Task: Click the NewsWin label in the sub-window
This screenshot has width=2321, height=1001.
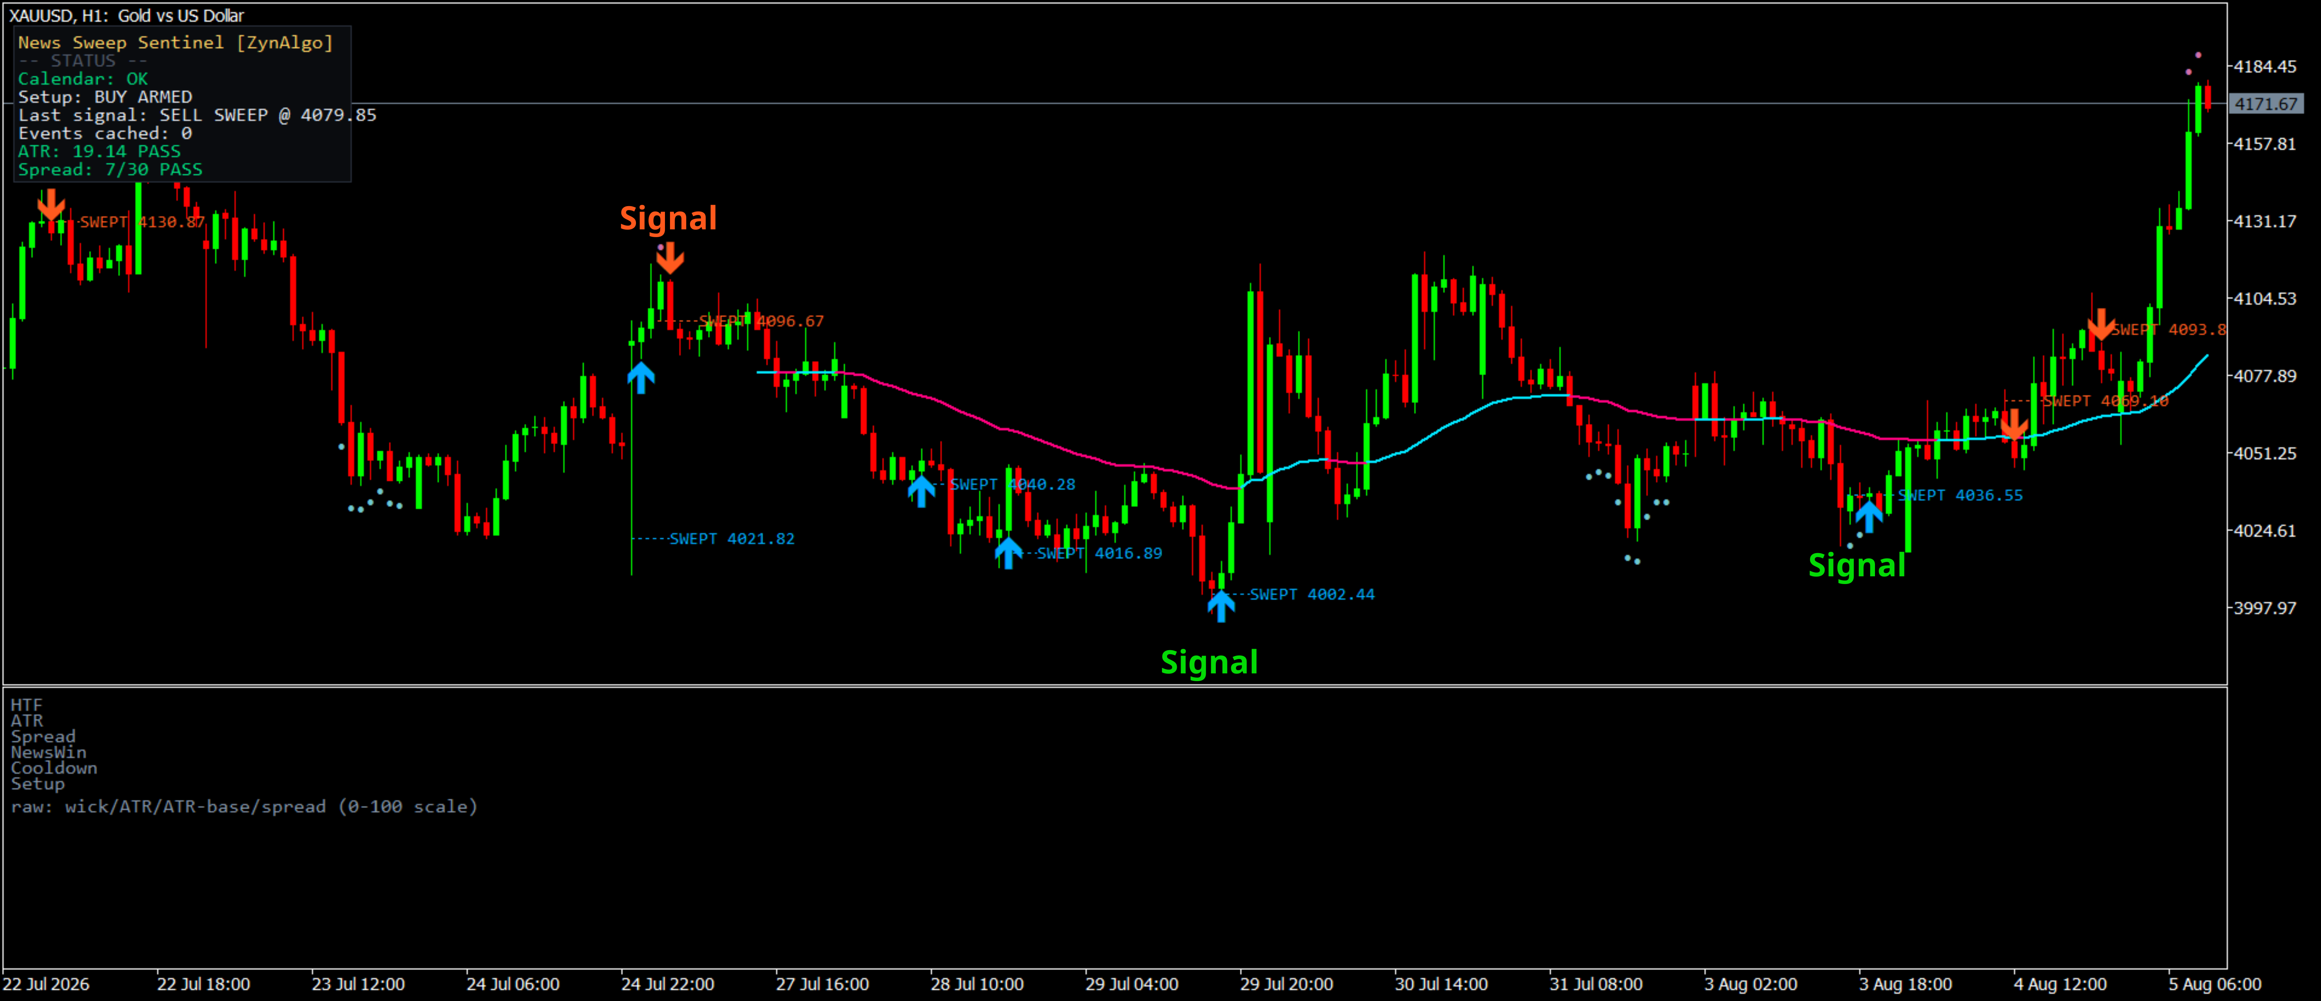Action: [49, 752]
